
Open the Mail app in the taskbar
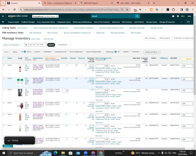78,153
